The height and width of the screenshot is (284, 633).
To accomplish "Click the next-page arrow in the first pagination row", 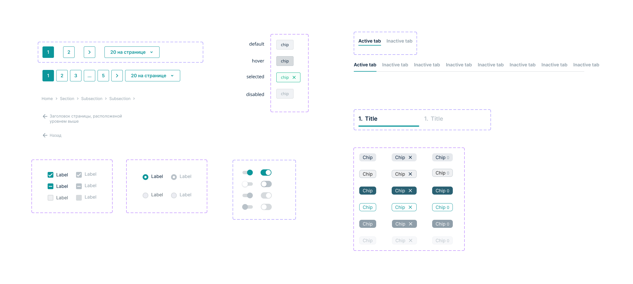I will click(90, 52).
